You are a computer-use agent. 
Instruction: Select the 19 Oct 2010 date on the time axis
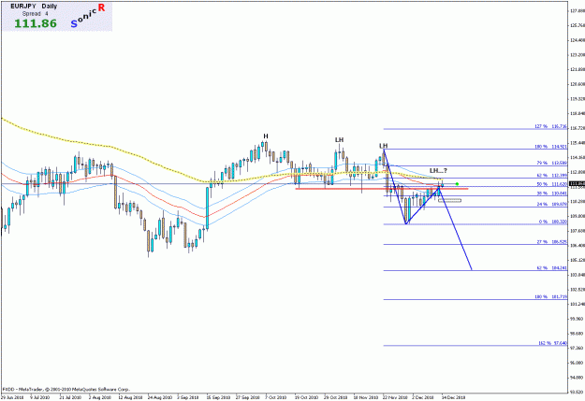tap(307, 397)
